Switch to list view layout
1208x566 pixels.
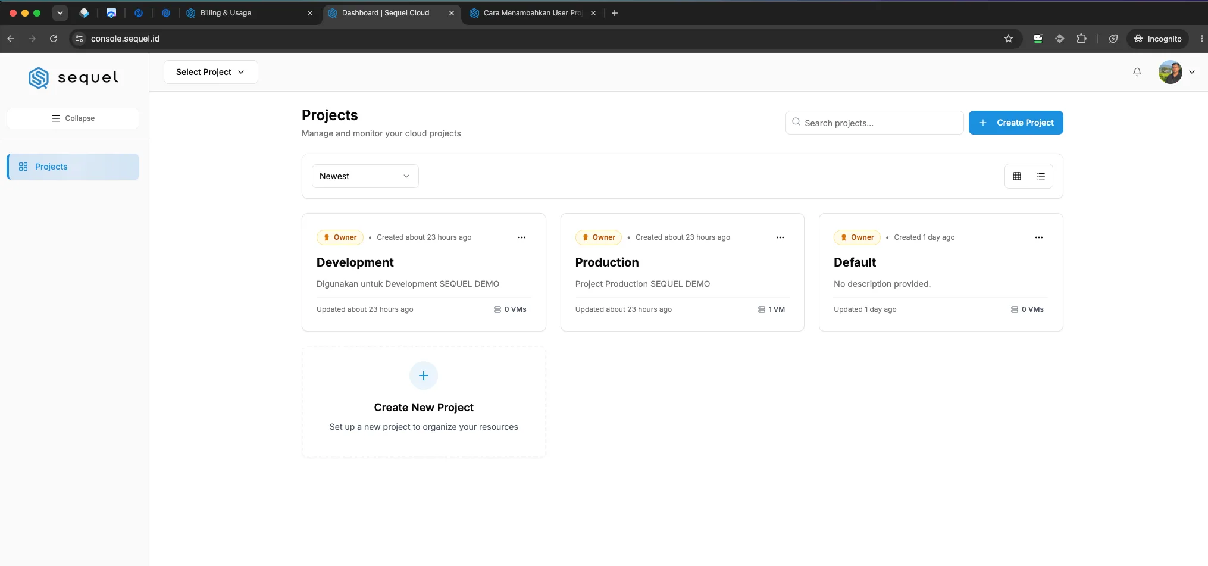point(1041,176)
